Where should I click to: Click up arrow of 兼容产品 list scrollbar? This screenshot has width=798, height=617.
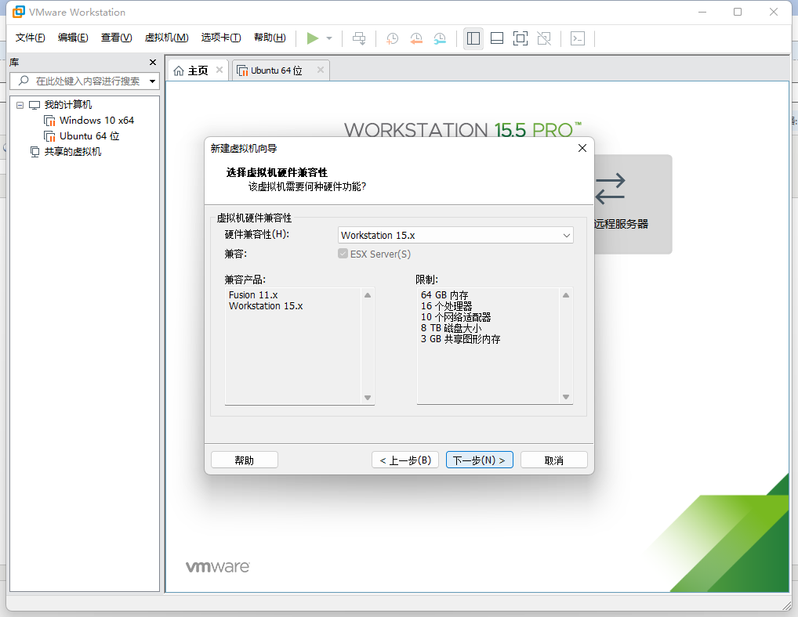pos(368,295)
